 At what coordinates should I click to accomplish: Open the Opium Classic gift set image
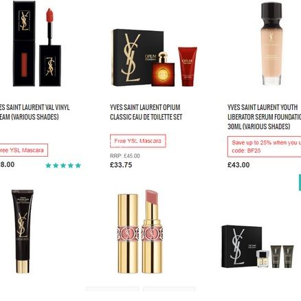(154, 58)
